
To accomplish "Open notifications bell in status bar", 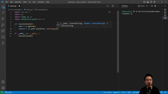I will pyautogui.click(x=165, y=92).
